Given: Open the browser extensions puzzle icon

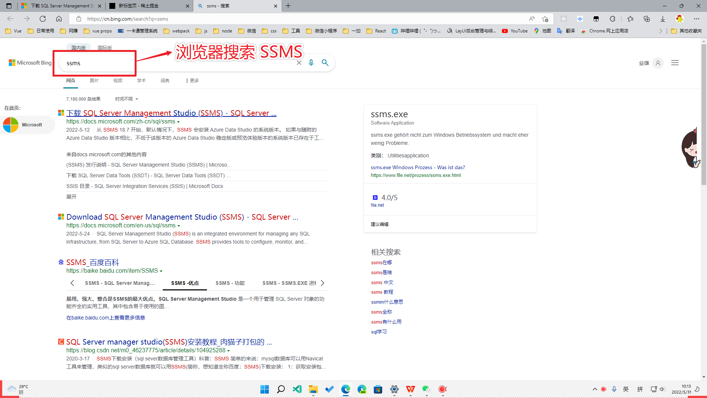Looking at the screenshot, I should tap(612, 19).
